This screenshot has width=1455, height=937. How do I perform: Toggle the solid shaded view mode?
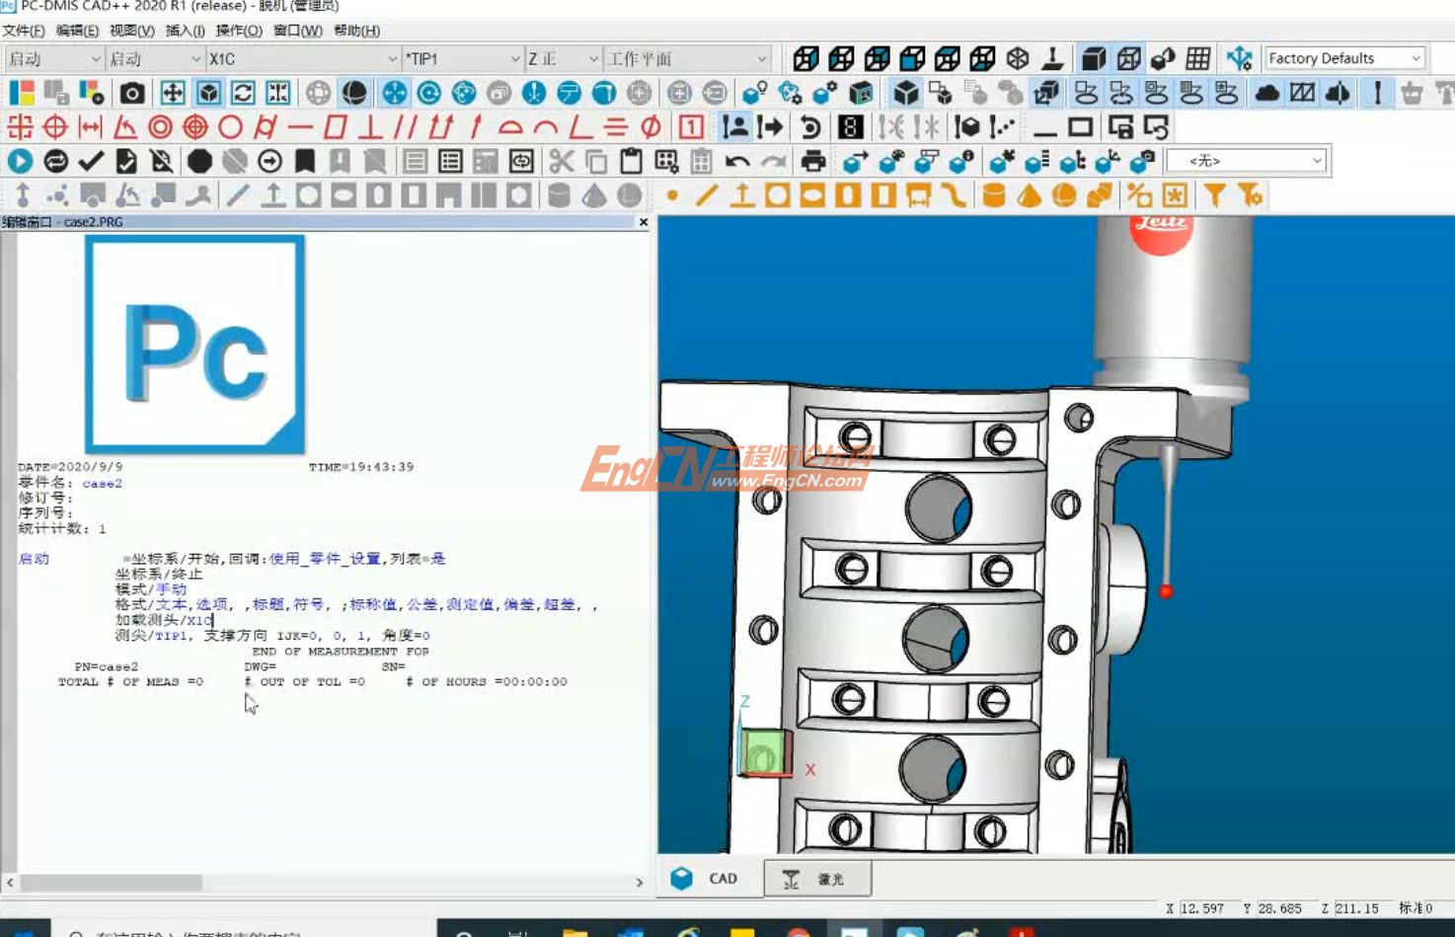[1093, 59]
